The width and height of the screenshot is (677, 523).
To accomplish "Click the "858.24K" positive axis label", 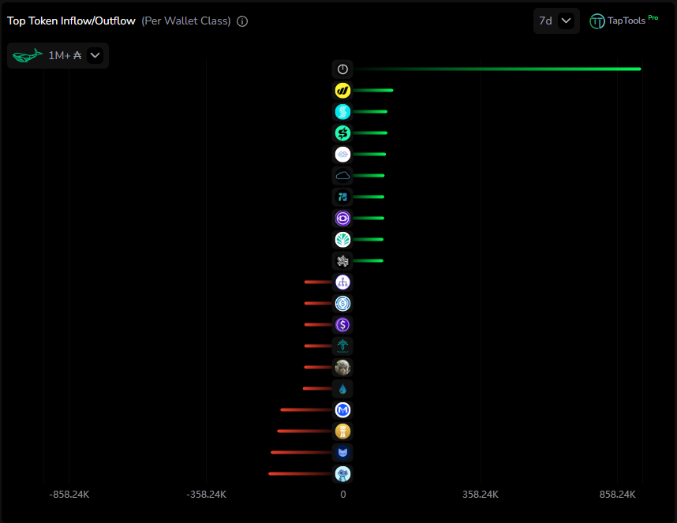I will coord(617,495).
